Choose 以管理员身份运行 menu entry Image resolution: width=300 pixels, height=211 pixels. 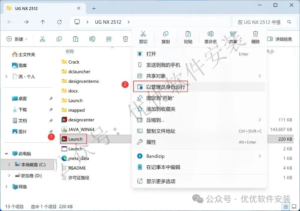pos(199,87)
